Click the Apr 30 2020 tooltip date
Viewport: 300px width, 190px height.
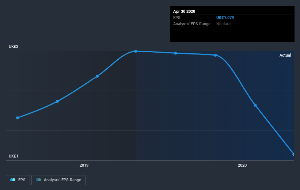(184, 11)
